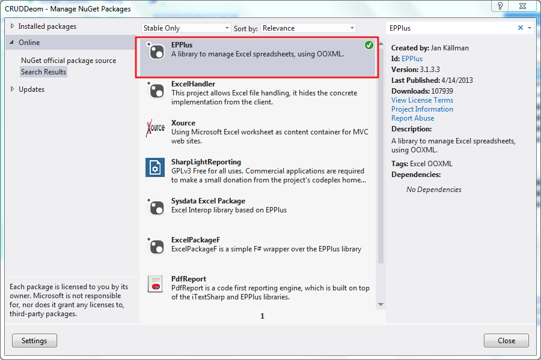This screenshot has width=541, height=360.
Task: Clear the EPPlus search text
Action: pos(521,28)
